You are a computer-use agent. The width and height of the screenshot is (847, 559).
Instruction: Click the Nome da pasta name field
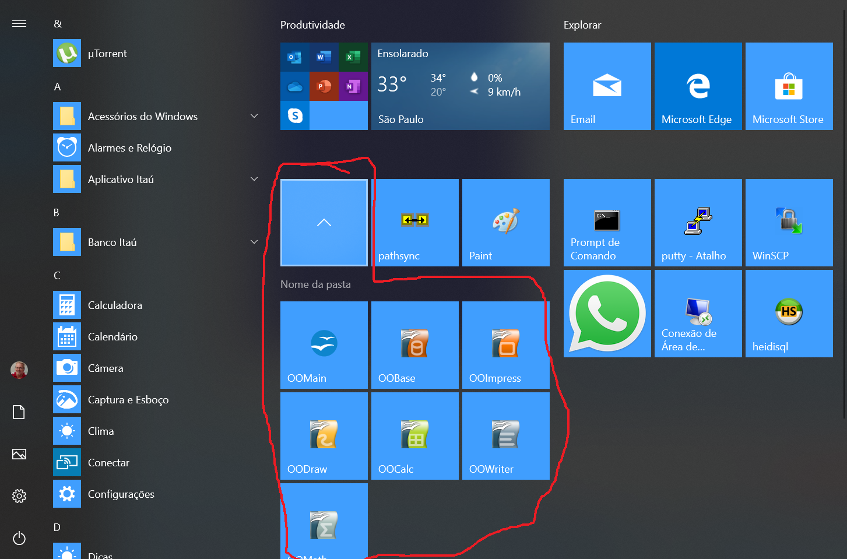pyautogui.click(x=315, y=284)
